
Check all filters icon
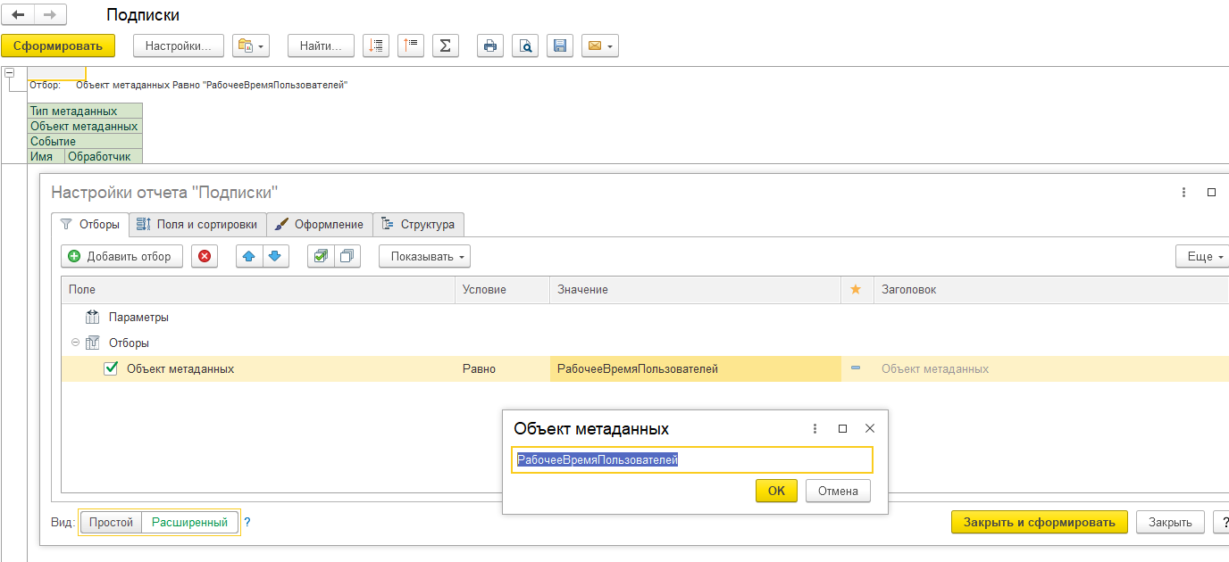click(321, 256)
